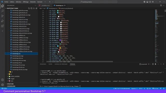Open the Affichage menu
The width and height of the screenshot is (166, 93).
tap(26, 2)
